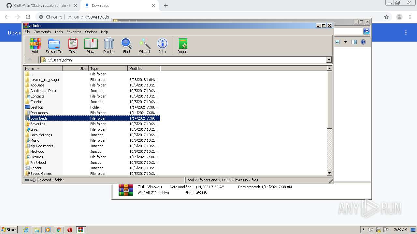This screenshot has height=234, width=417.
Task: Open the Chrome profile avatar icon
Action: [399, 17]
